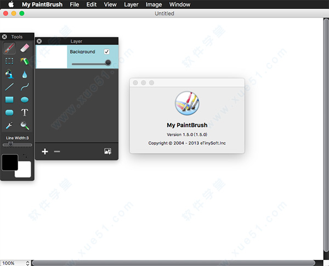
Task: Click the Copyright eTinySoft text
Action: [x=187, y=143]
